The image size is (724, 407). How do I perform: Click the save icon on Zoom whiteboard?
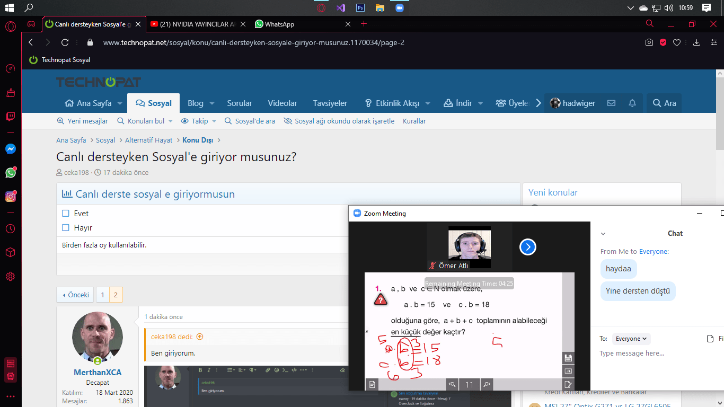tap(568, 358)
